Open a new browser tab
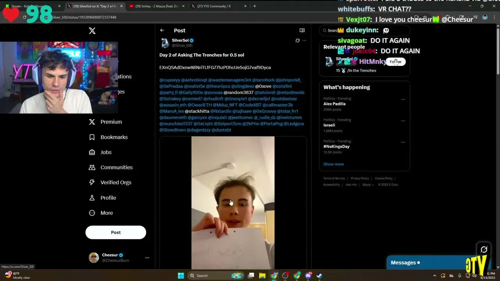The image size is (500, 281). [255, 6]
